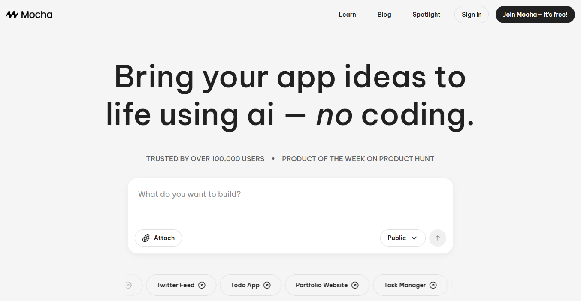Click the arrow icon beside Task Manager

coord(433,285)
